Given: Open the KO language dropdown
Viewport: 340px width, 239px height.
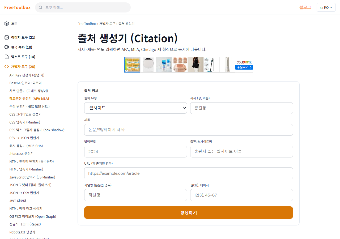Looking at the screenshot, I should tap(326, 7).
